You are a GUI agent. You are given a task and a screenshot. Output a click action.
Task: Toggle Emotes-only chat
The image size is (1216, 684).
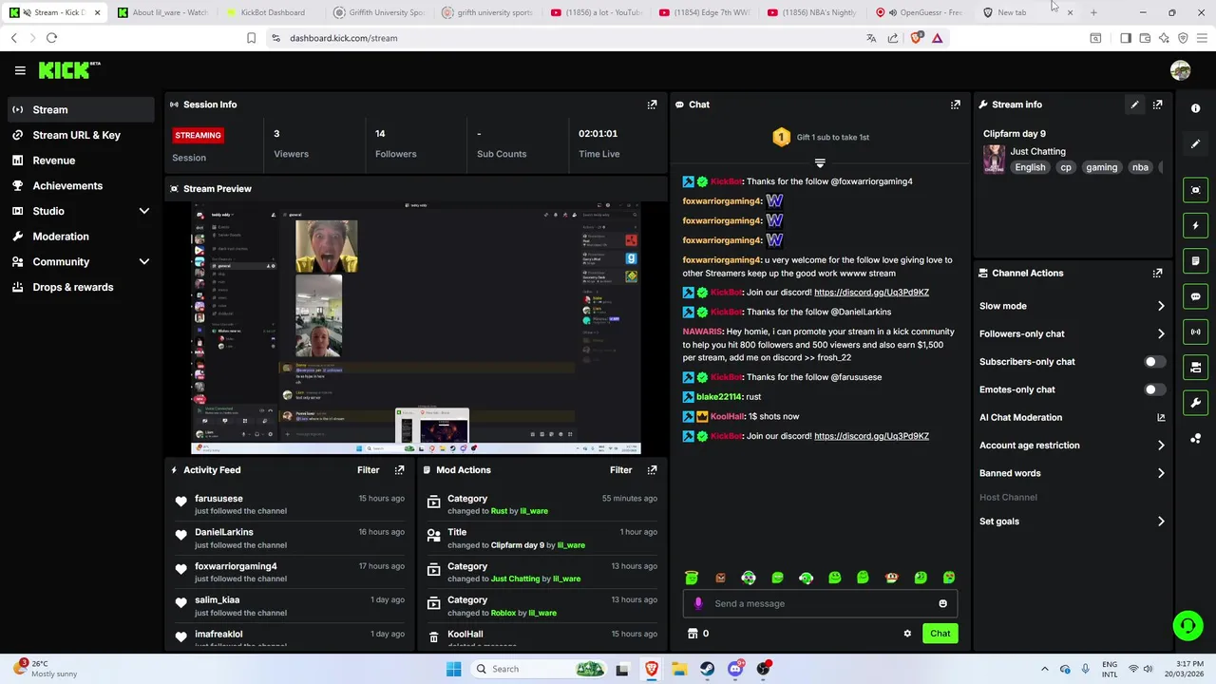pyautogui.click(x=1153, y=389)
